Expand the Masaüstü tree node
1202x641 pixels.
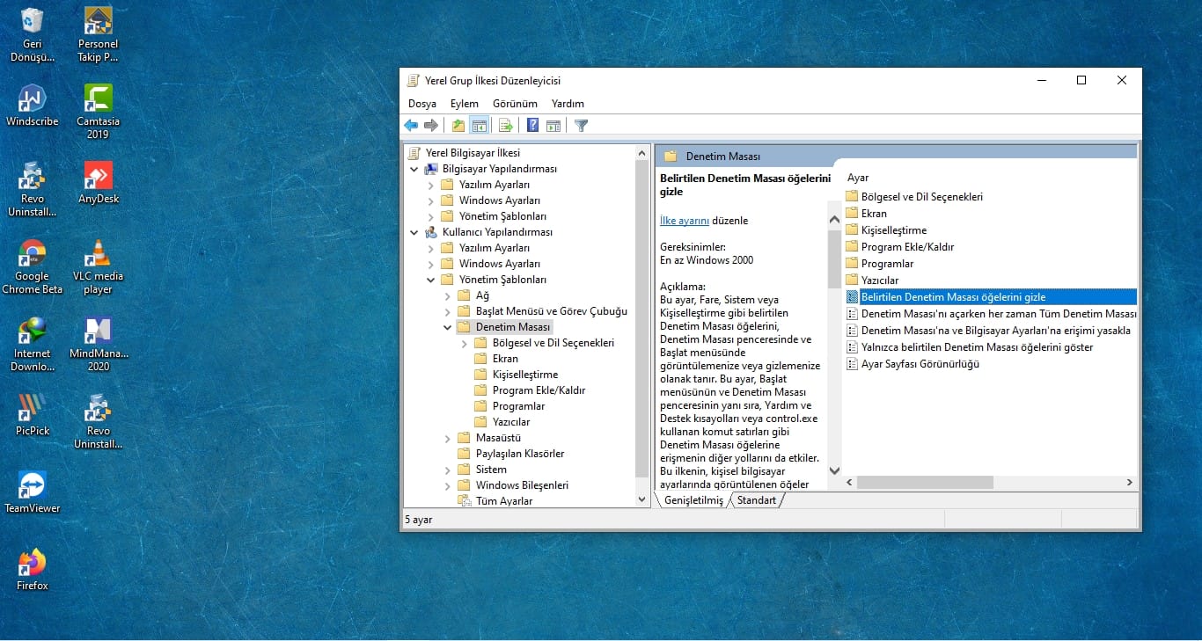447,438
